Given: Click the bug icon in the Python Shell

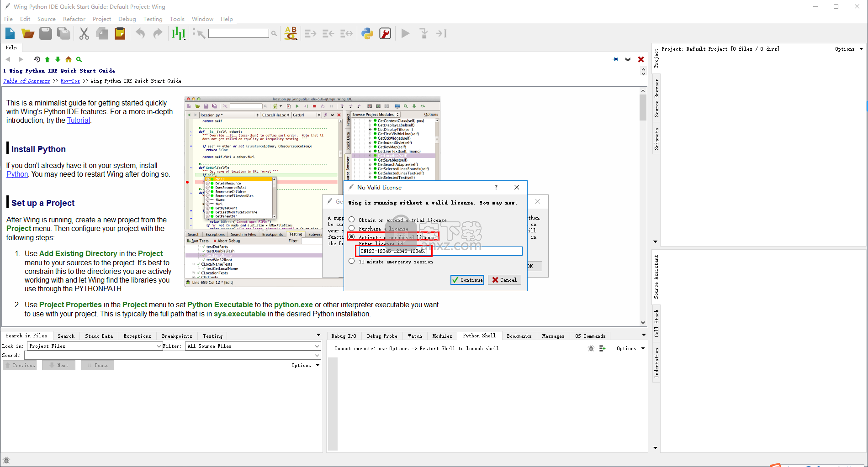Looking at the screenshot, I should (x=591, y=348).
